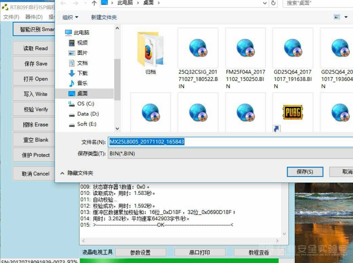Screen dimensions: 353x263
Task: Click the log horizontal scrollbar left arrow
Action: click(84, 241)
